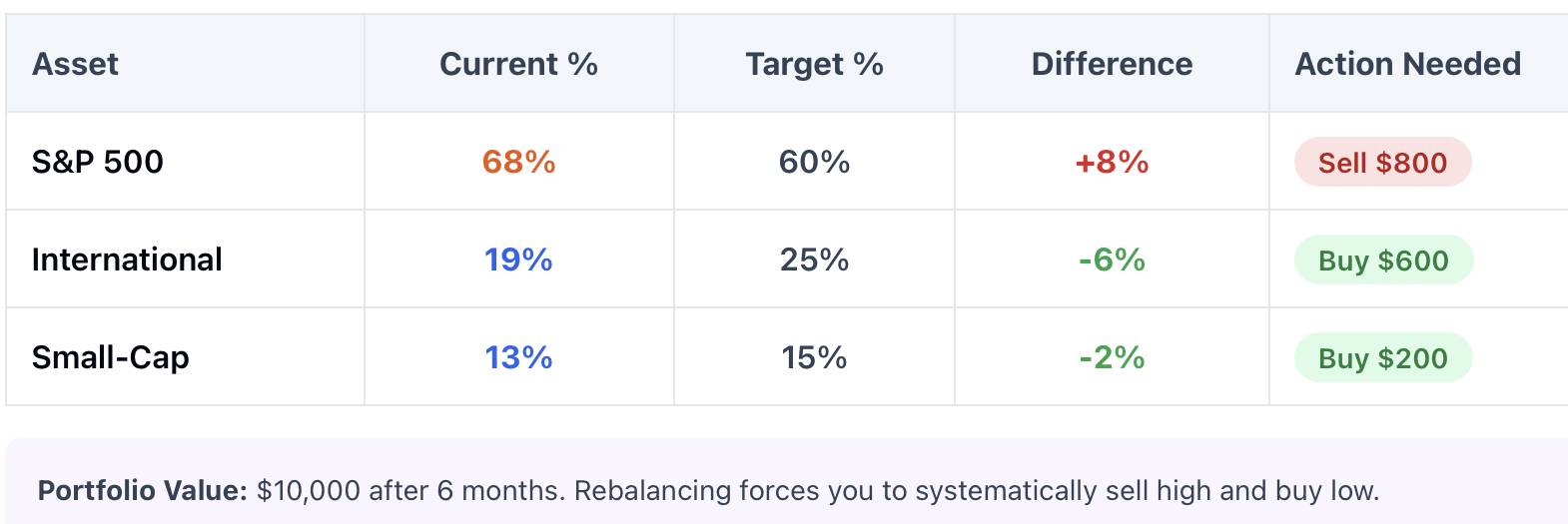Click the +8% difference value
Screen dimensions: 1568x524
coord(1112,162)
